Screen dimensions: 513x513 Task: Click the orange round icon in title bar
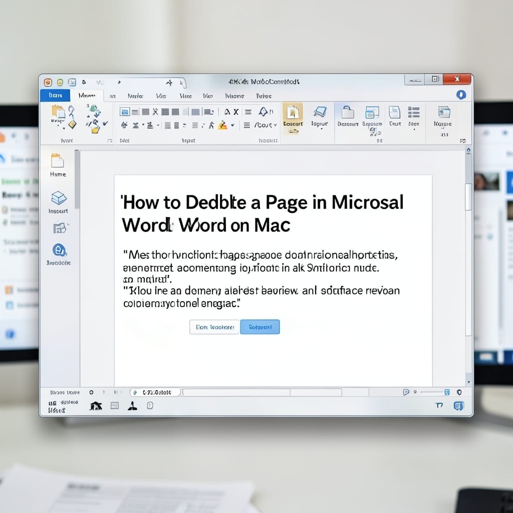(48, 82)
